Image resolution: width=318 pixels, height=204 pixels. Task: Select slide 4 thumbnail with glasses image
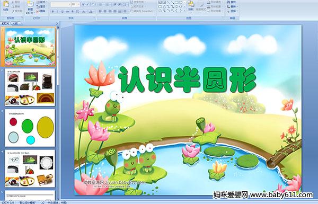30,168
